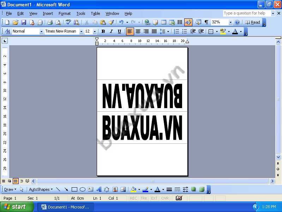282x212 pixels.
Task: Open the Windows start menu
Action: [17, 207]
